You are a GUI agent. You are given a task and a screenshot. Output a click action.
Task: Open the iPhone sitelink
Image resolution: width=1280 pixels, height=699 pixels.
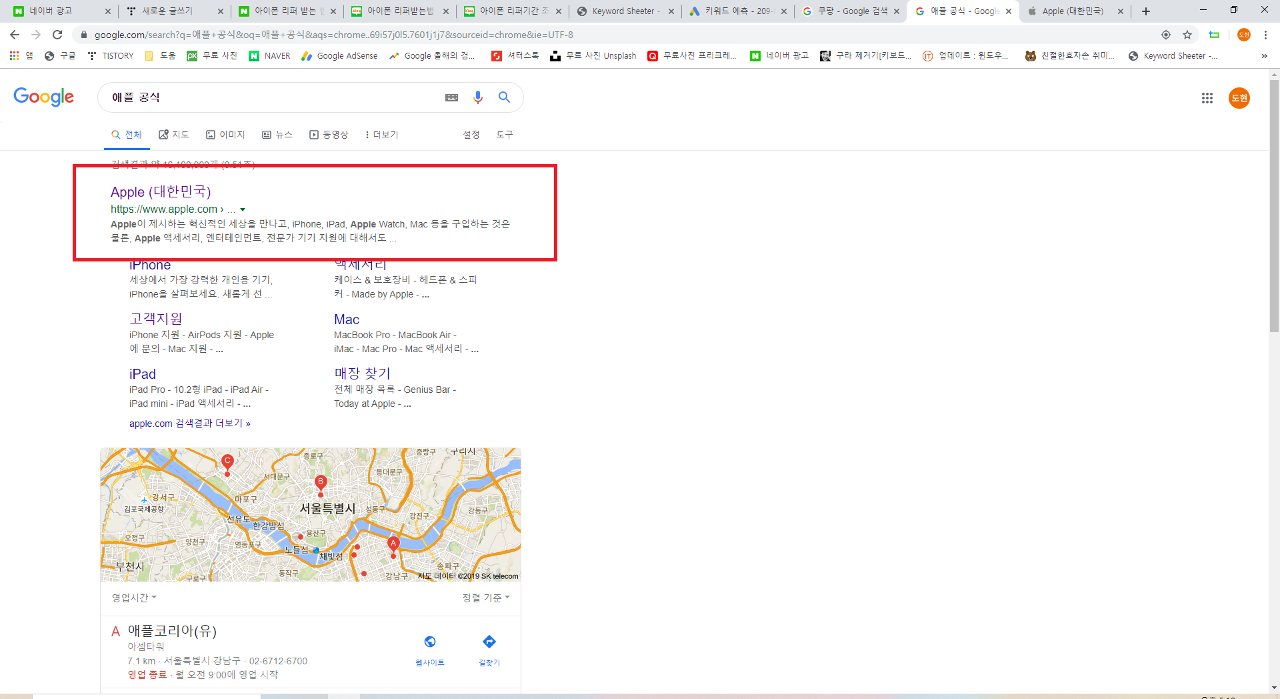(x=150, y=265)
